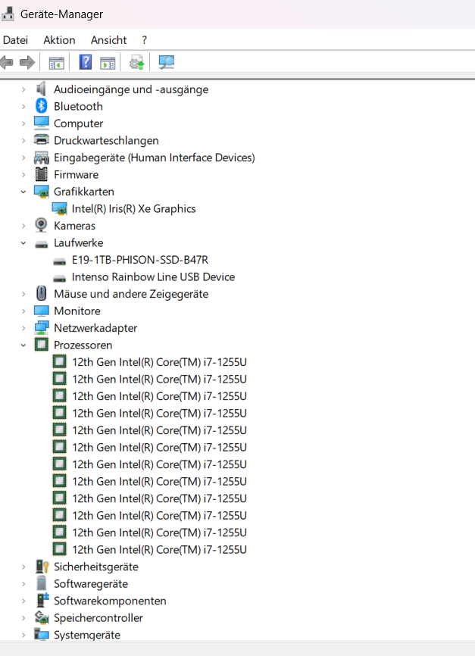475x656 pixels.
Task: Expand the Sicherheitsgeräte chevron
Action: (23, 567)
